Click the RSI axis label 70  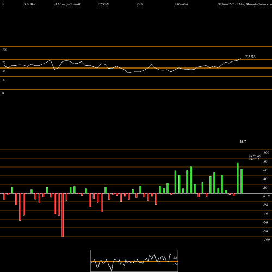[x=4, y=63]
